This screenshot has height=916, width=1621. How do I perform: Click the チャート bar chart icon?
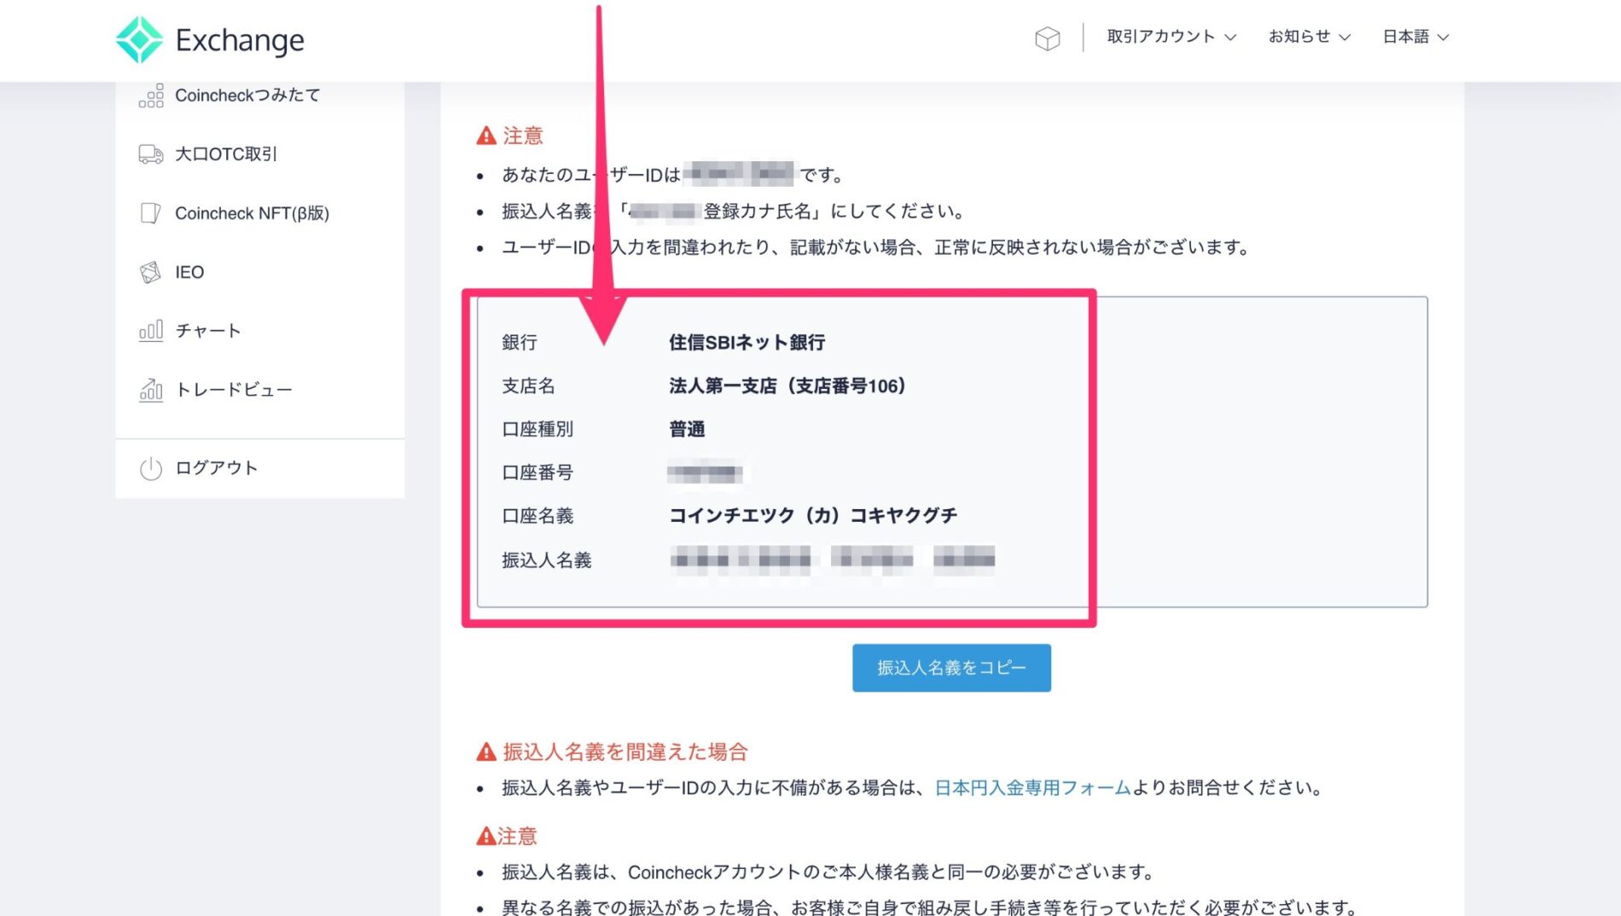(x=151, y=331)
